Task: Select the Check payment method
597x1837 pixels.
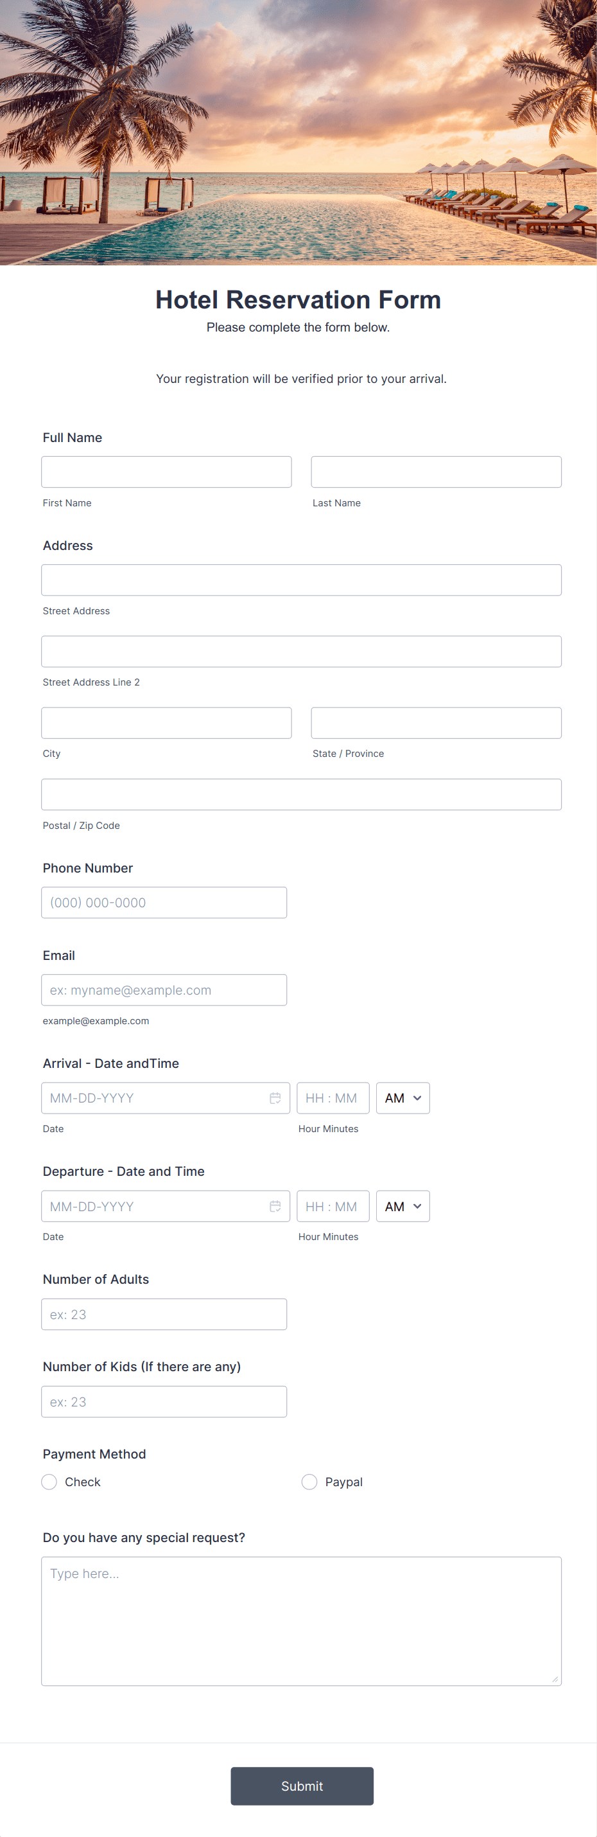Action: [x=49, y=1482]
